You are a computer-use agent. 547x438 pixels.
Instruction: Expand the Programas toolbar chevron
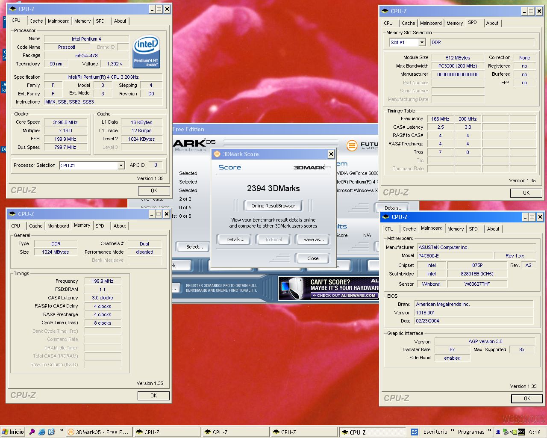point(489,431)
